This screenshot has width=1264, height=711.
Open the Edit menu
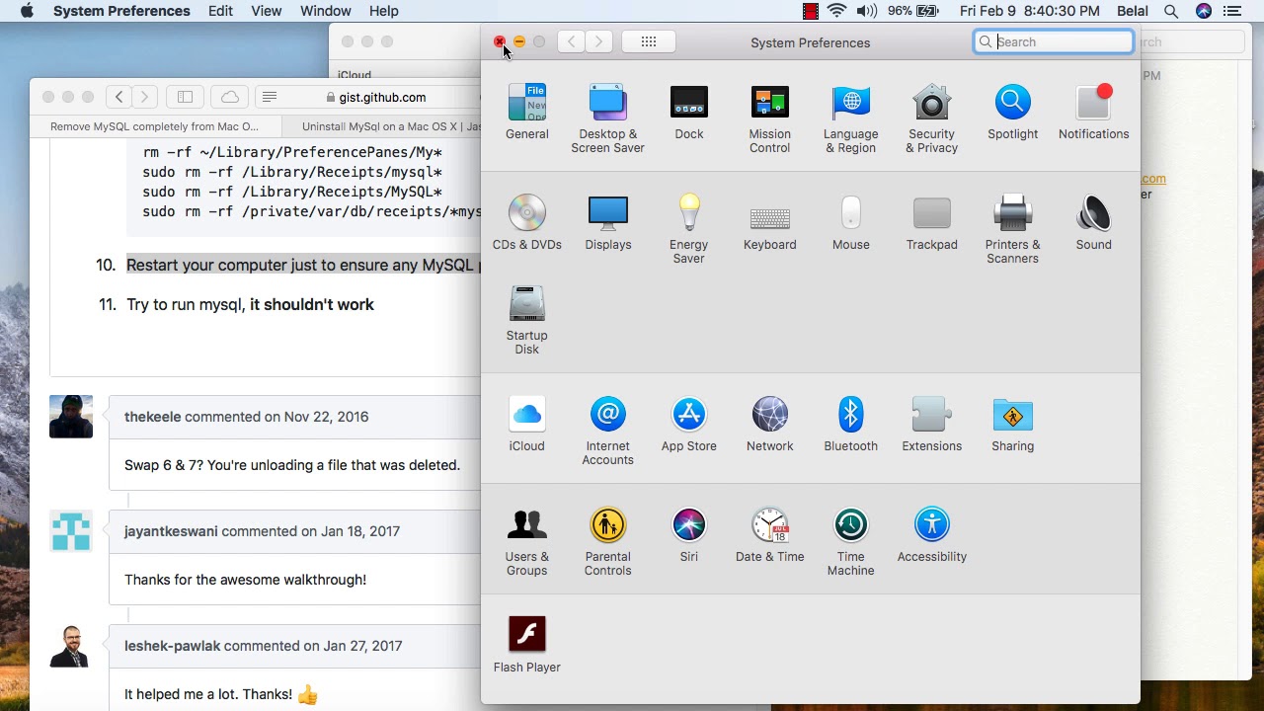[x=220, y=11]
